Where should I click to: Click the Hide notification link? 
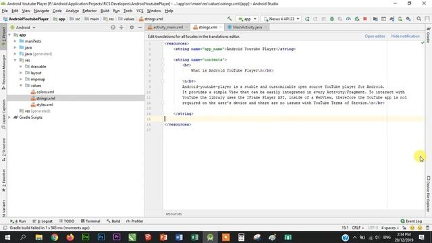(405, 36)
